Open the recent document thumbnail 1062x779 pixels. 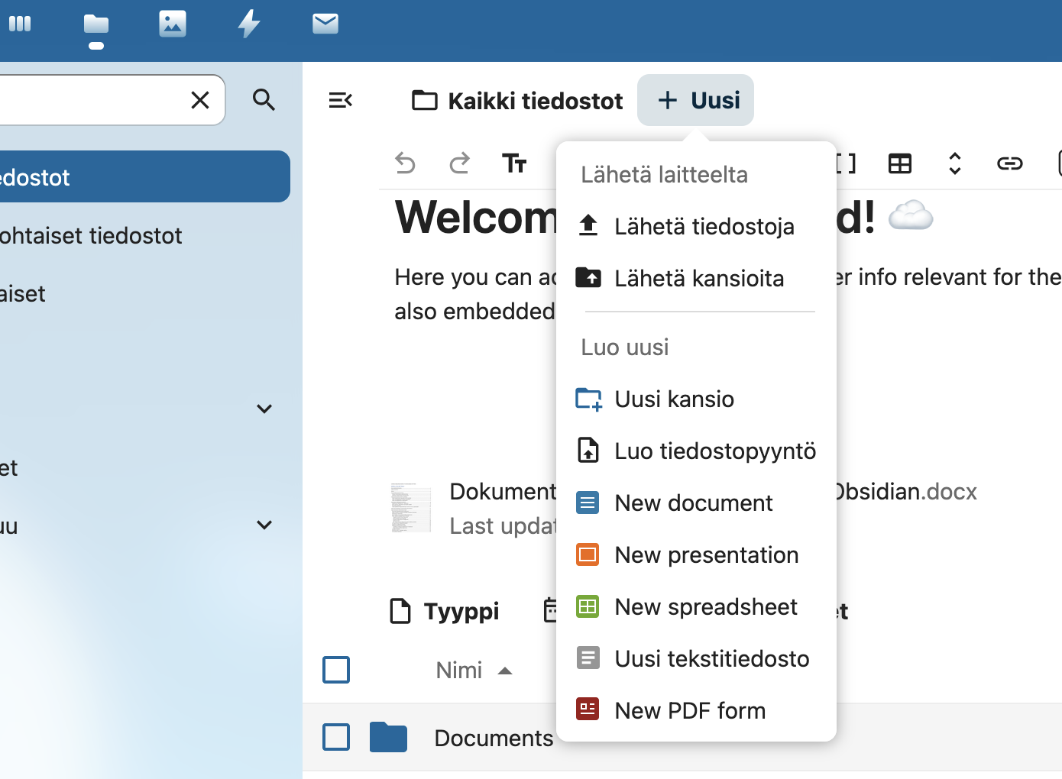411,508
